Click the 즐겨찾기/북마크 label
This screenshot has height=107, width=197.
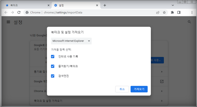click(x=68, y=66)
